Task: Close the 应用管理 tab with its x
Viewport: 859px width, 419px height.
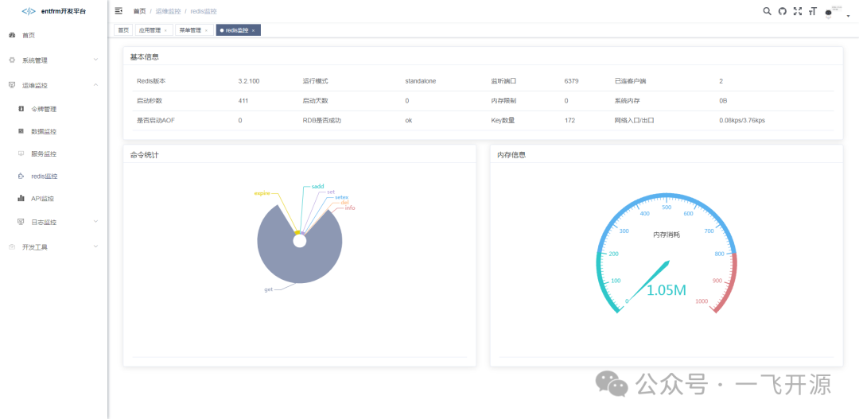Action: (165, 31)
